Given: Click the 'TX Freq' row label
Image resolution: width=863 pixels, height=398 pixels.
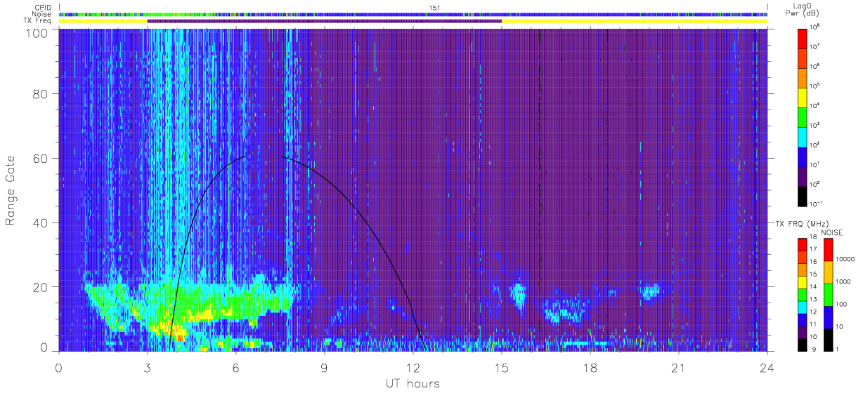Looking at the screenshot, I should tap(39, 21).
